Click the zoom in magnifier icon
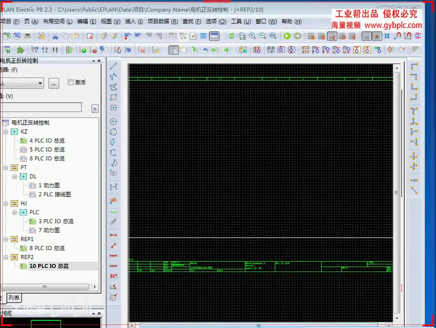Viewport: 436px width, 328px height. pos(252,36)
